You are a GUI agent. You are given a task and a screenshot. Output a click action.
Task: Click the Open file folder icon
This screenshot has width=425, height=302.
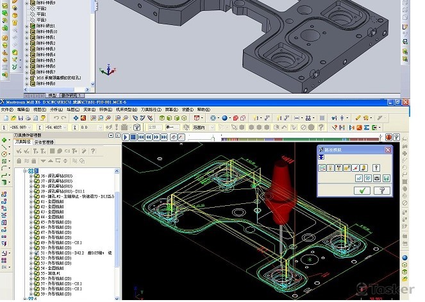click(13, 118)
